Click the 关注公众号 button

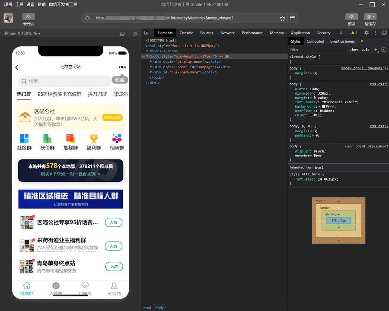click(112, 117)
